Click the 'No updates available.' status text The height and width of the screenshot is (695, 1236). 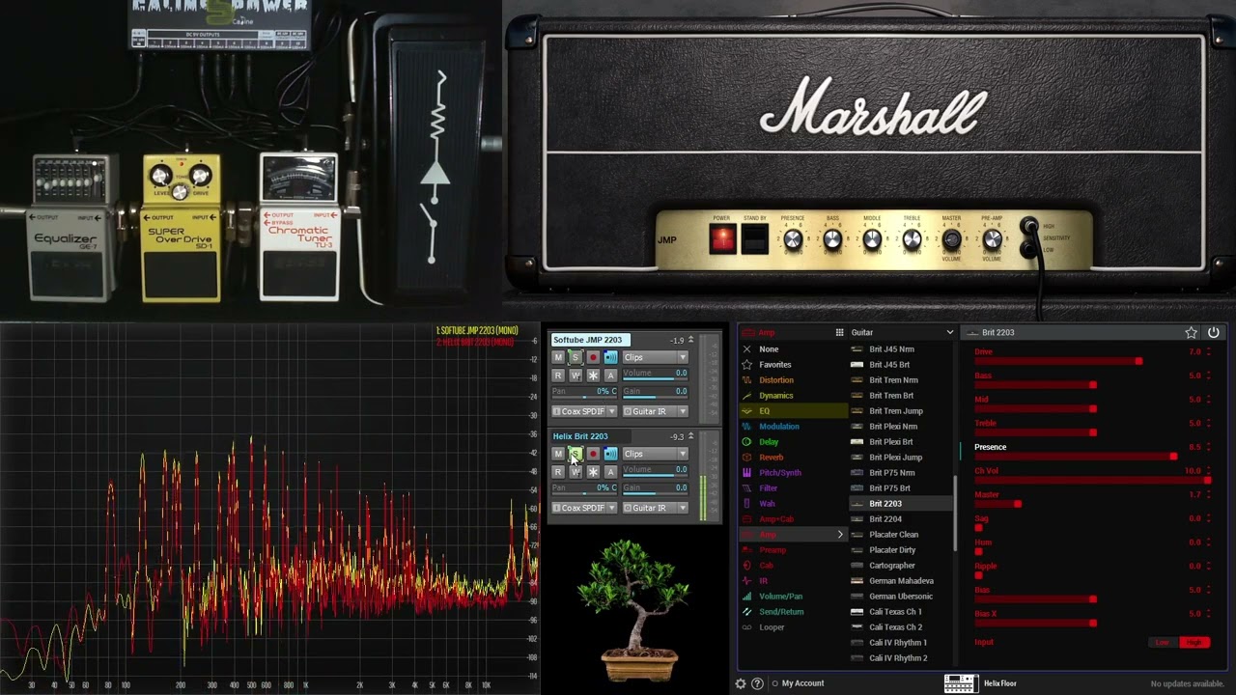coord(1187,683)
